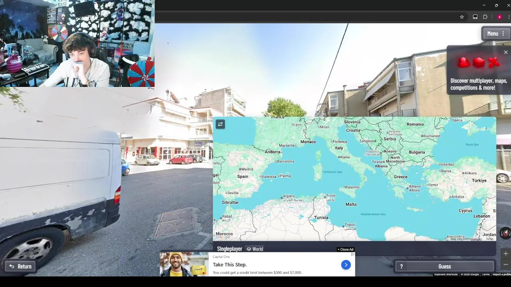This screenshot has width=511, height=287.
Task: Click Greece on the map
Action: point(400,177)
